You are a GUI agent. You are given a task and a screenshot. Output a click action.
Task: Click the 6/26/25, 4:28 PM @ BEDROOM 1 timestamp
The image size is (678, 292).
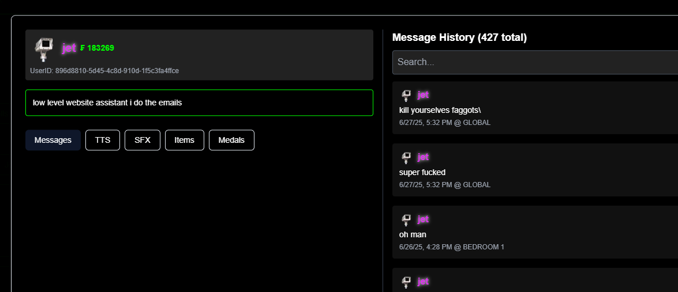[x=451, y=247]
